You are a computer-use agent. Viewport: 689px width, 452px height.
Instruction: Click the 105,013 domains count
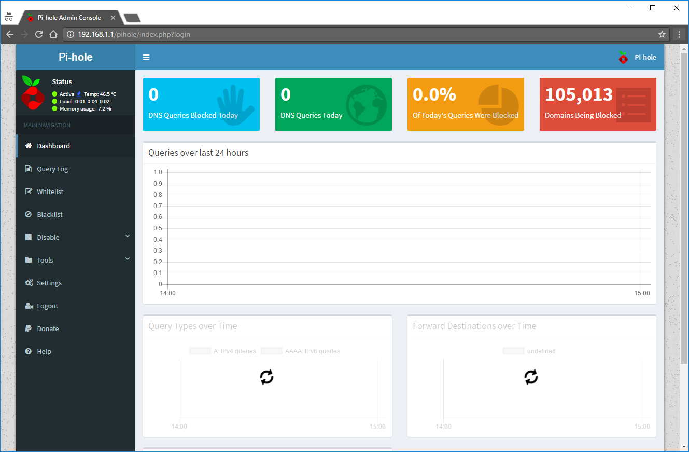[x=579, y=94]
